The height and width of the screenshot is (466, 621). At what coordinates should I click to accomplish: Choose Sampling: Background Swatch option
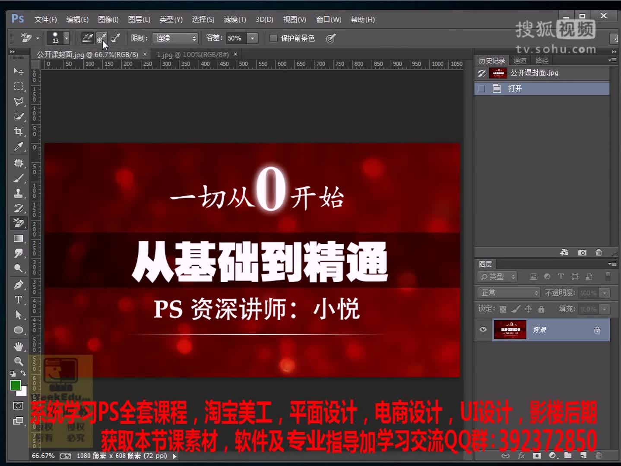115,38
